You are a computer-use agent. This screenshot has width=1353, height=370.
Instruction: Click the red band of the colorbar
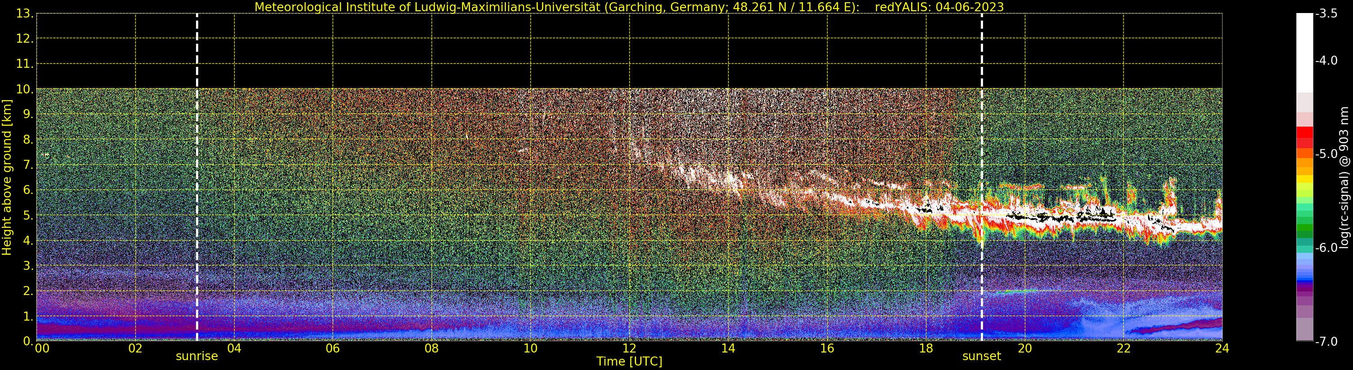click(x=1304, y=137)
